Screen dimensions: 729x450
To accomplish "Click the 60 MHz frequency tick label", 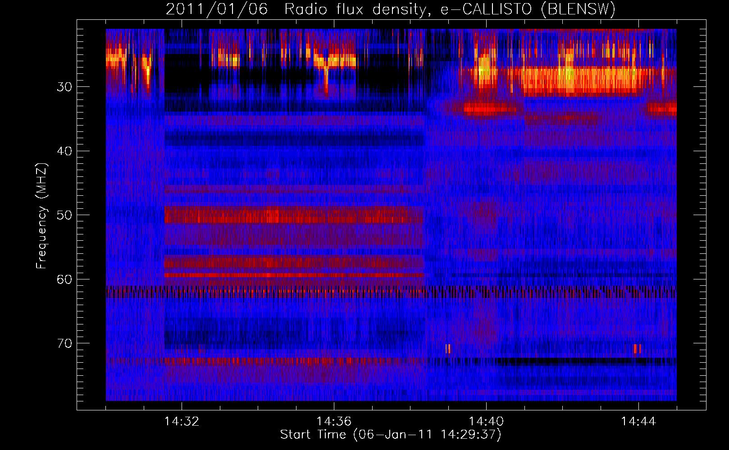I will pyautogui.click(x=64, y=279).
